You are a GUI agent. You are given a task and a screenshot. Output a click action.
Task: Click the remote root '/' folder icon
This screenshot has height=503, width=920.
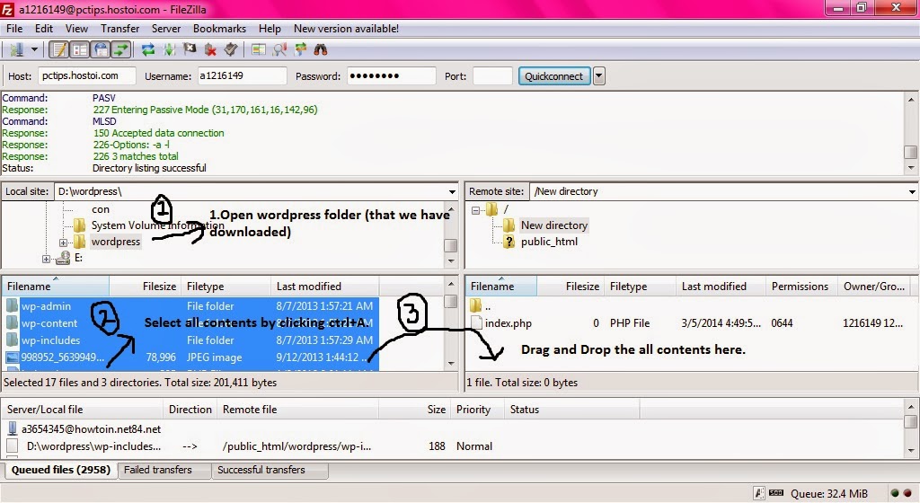[x=491, y=208]
